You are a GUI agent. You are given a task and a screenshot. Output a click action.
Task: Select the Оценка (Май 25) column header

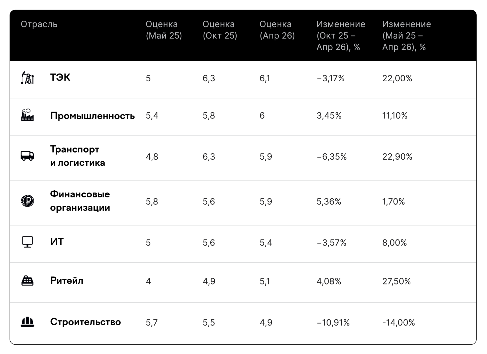tap(164, 30)
